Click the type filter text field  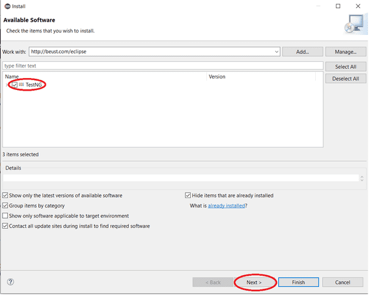pos(163,66)
